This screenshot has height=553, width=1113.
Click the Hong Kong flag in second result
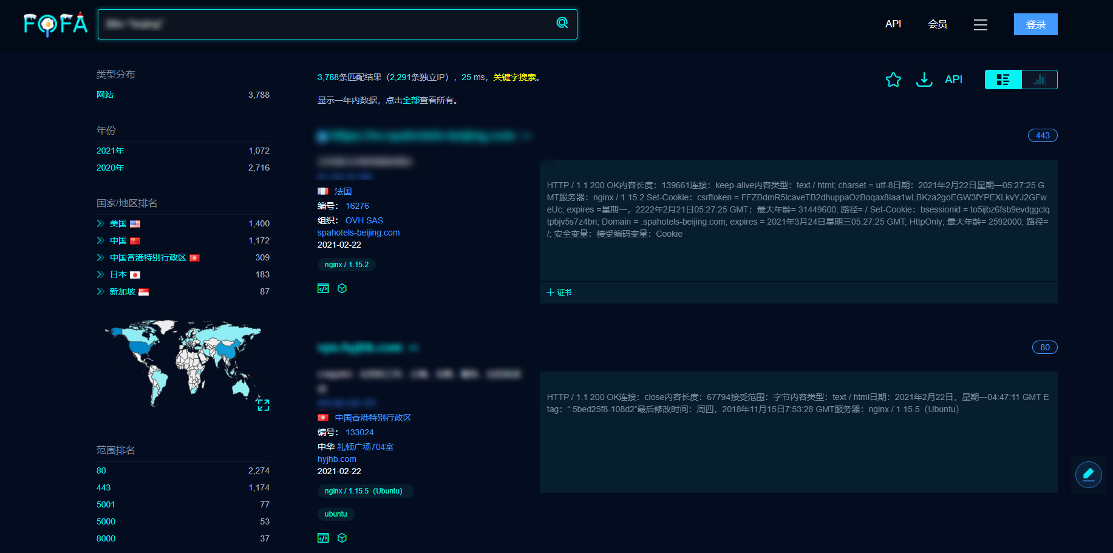pos(323,418)
